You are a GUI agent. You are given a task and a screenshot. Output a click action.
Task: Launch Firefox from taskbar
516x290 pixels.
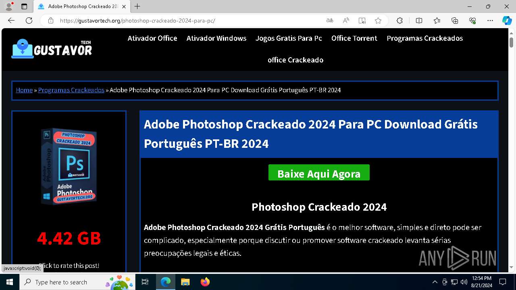(205, 282)
